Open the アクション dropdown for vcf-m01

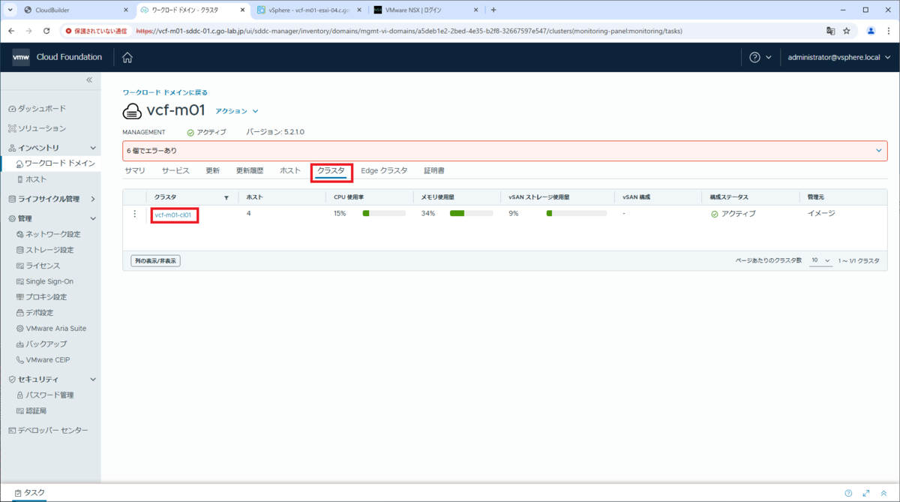[237, 111]
